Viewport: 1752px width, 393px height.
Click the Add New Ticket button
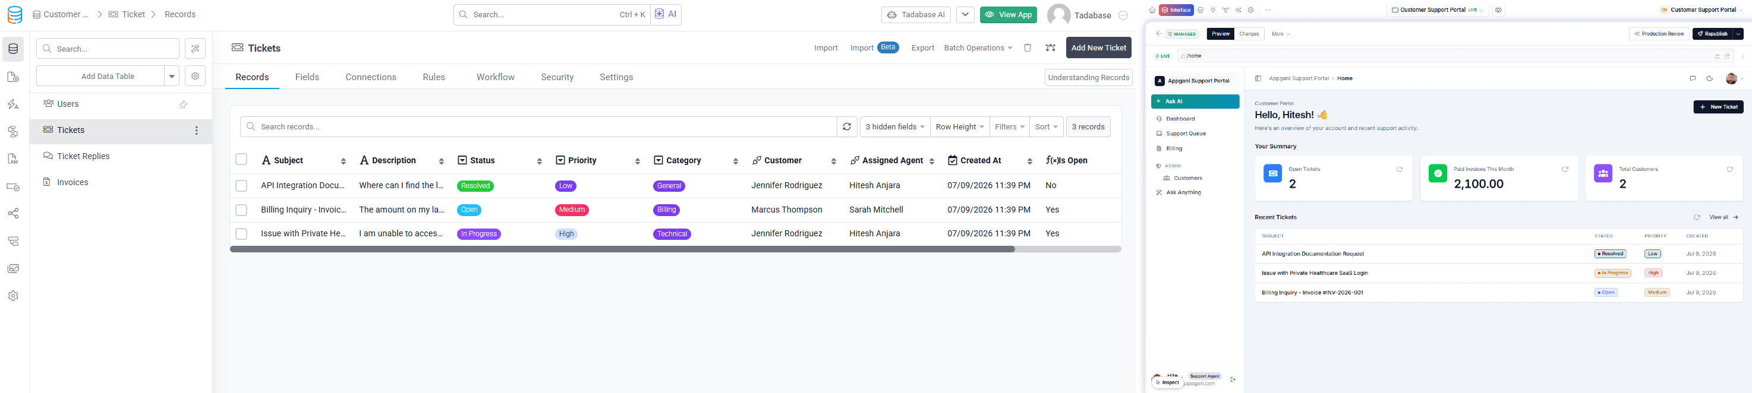(1098, 47)
